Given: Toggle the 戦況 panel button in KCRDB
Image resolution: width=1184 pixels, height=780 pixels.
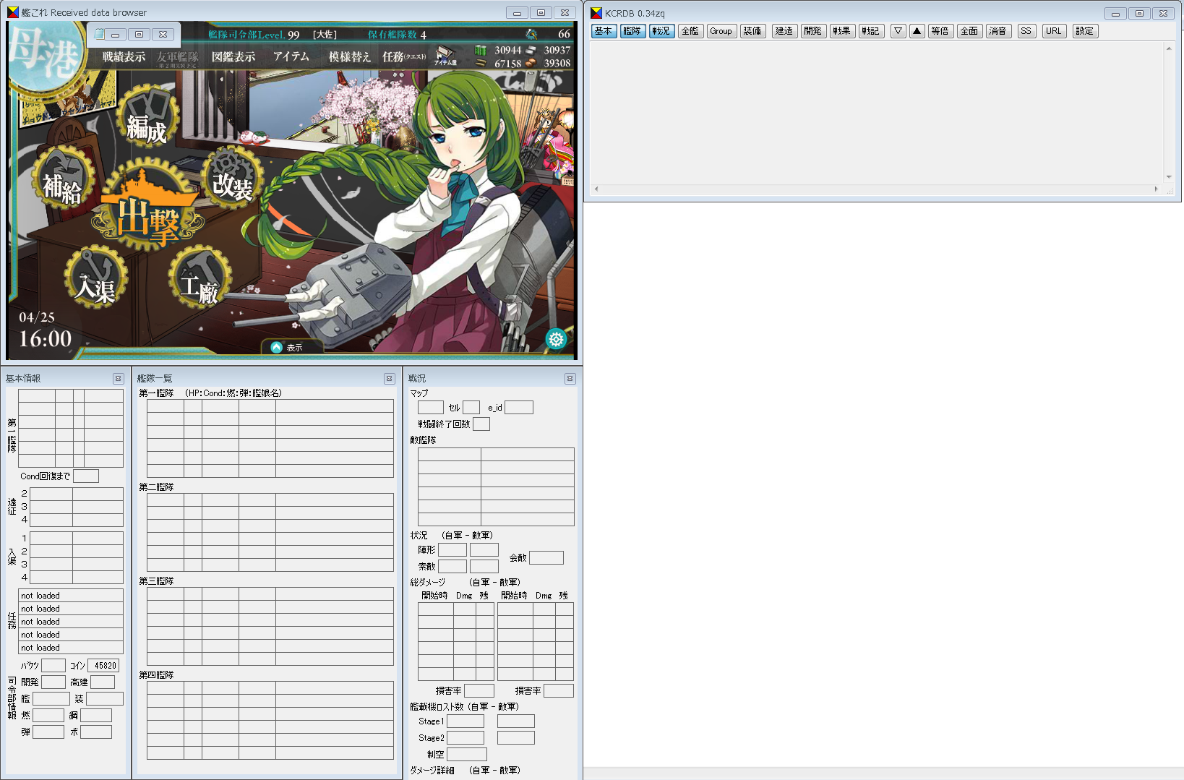Looking at the screenshot, I should tap(661, 31).
